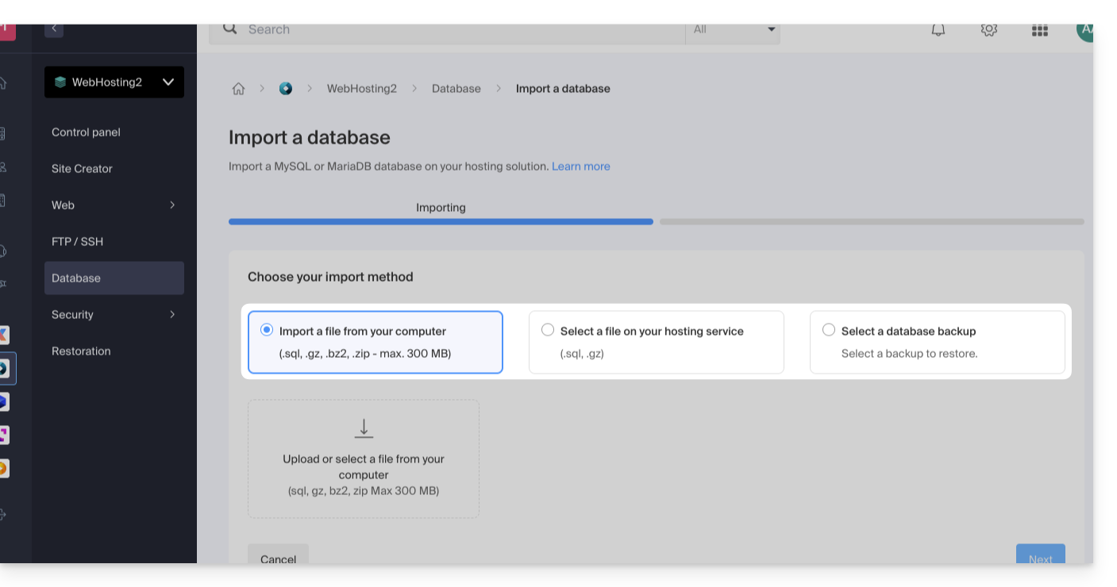Click the home breadcrumb icon

pyautogui.click(x=238, y=89)
